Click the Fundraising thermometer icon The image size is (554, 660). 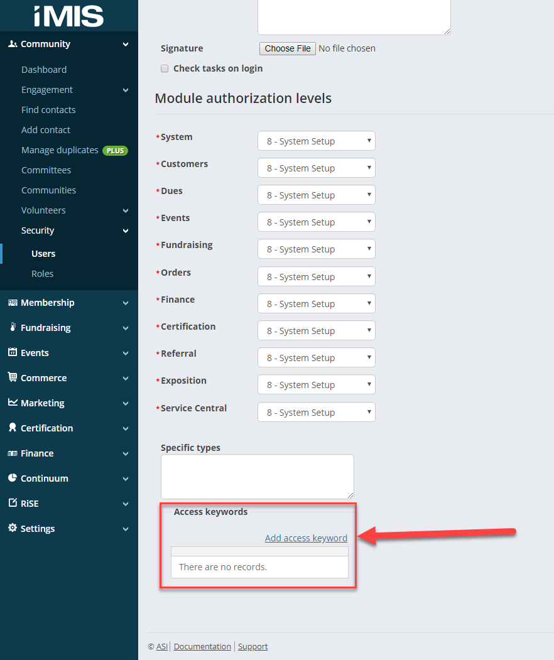click(x=13, y=328)
